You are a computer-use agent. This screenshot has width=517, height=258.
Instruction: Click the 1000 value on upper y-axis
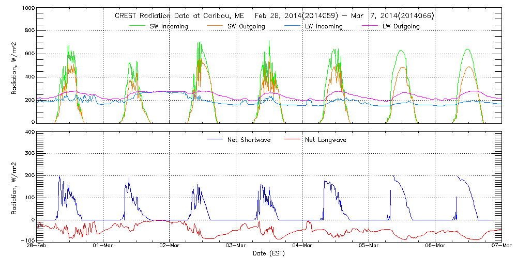[28, 9]
